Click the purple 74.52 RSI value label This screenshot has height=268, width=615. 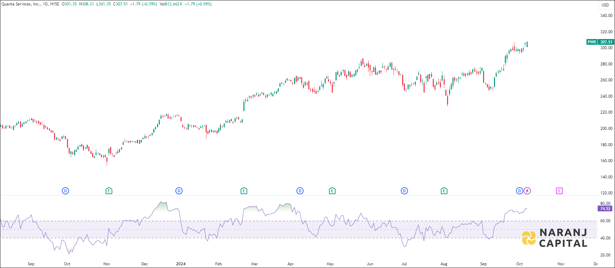click(x=605, y=209)
